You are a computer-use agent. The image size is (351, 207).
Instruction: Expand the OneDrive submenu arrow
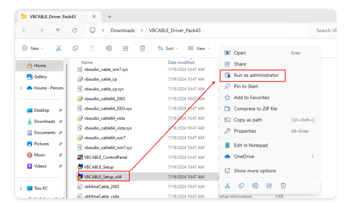click(313, 156)
